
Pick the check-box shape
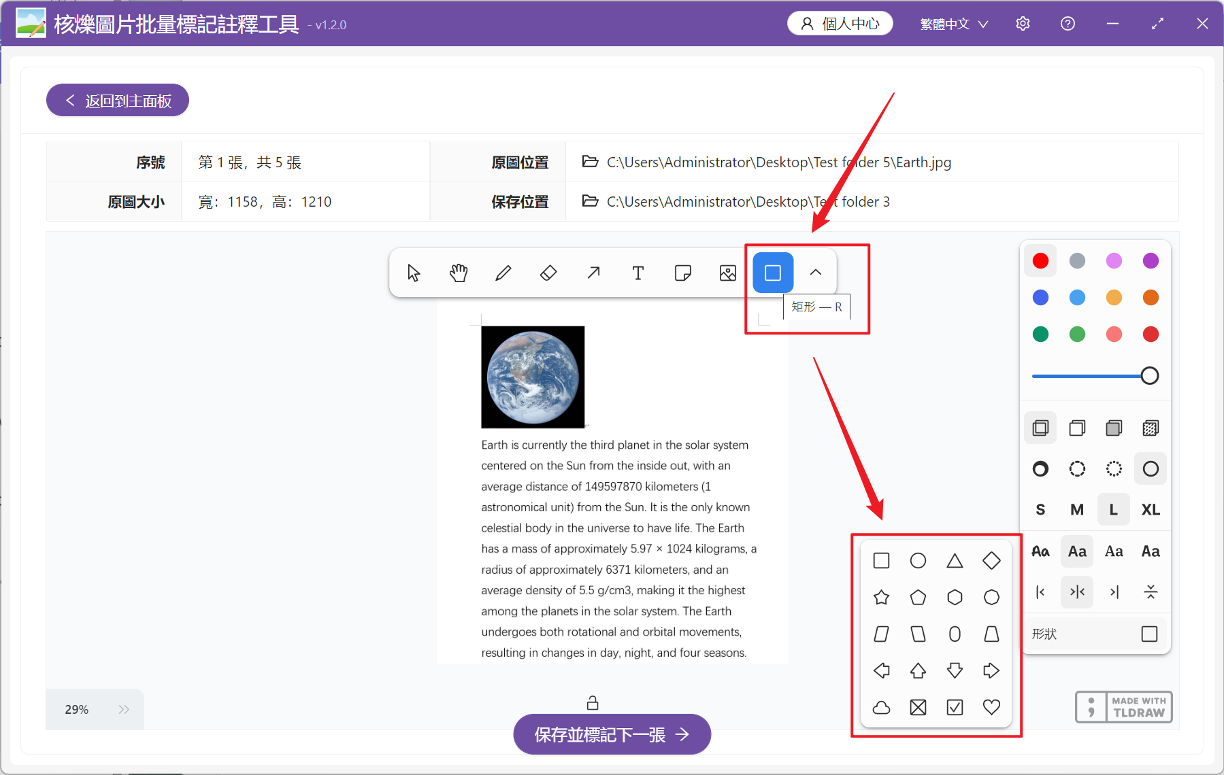pyautogui.click(x=955, y=707)
